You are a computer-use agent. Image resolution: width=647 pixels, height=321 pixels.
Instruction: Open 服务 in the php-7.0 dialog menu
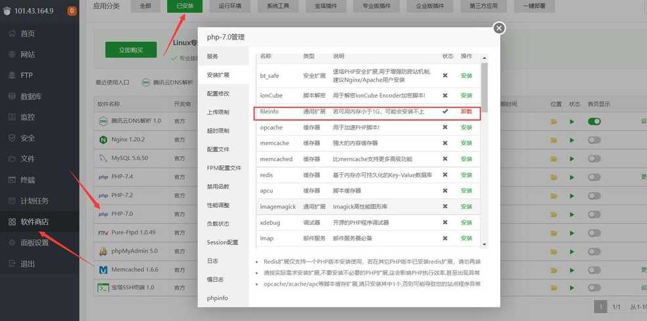tap(224, 56)
